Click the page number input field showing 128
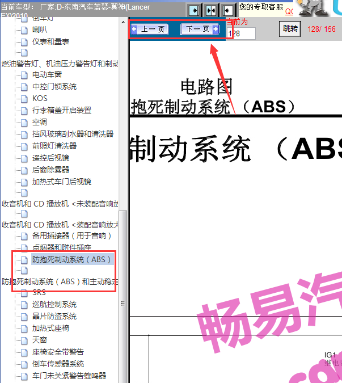Image resolution: width=342 pixels, height=383 pixels. [x=241, y=33]
